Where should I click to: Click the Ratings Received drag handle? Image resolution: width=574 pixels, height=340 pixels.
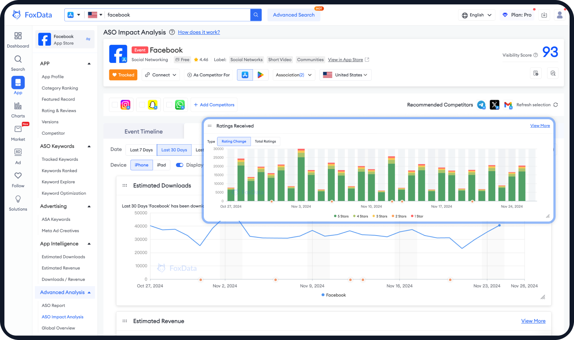pyautogui.click(x=210, y=126)
